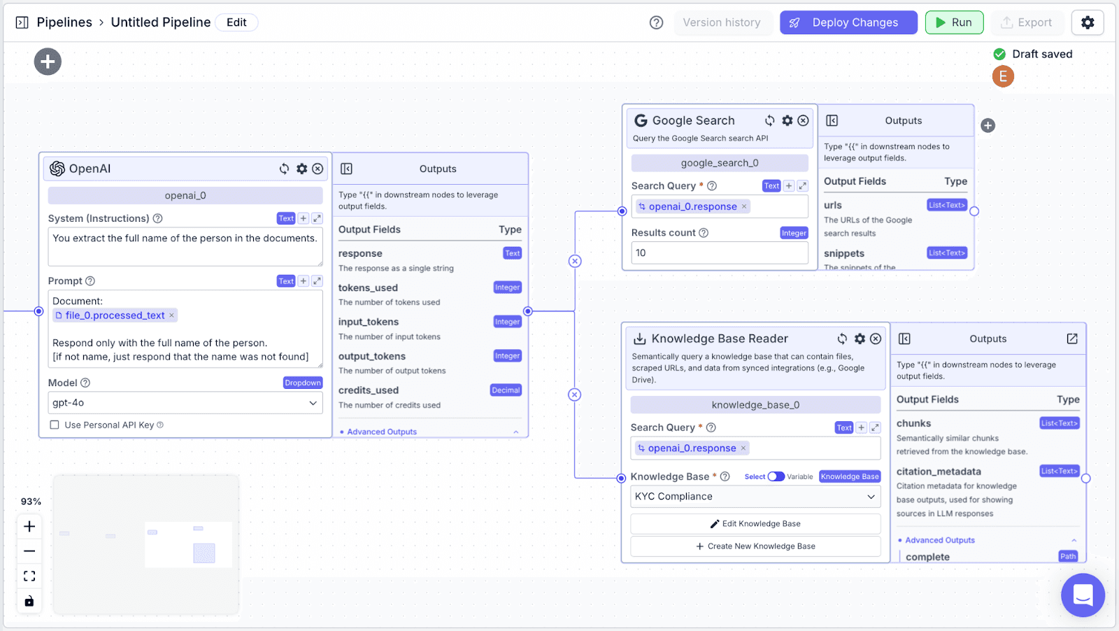Open the chat support bubble
1119x631 pixels.
pyautogui.click(x=1083, y=595)
